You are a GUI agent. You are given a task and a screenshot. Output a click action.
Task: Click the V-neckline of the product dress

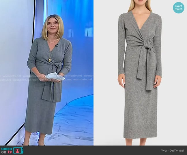[x=140, y=23]
